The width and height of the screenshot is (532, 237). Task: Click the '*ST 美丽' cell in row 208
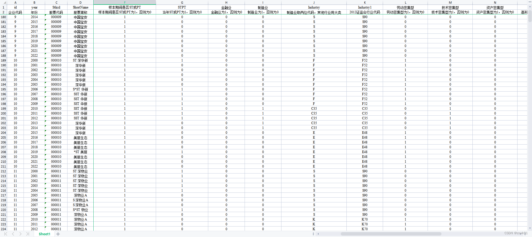81,152
